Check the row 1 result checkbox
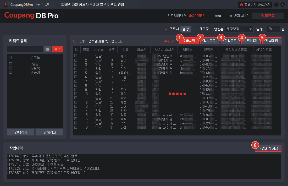The height and width of the screenshot is (186, 288). (x=76, y=56)
